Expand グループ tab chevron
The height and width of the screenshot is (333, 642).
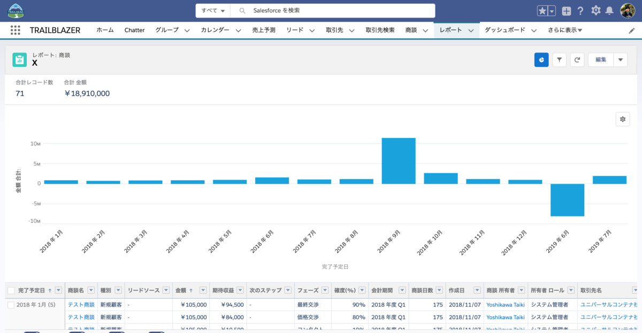tap(187, 31)
